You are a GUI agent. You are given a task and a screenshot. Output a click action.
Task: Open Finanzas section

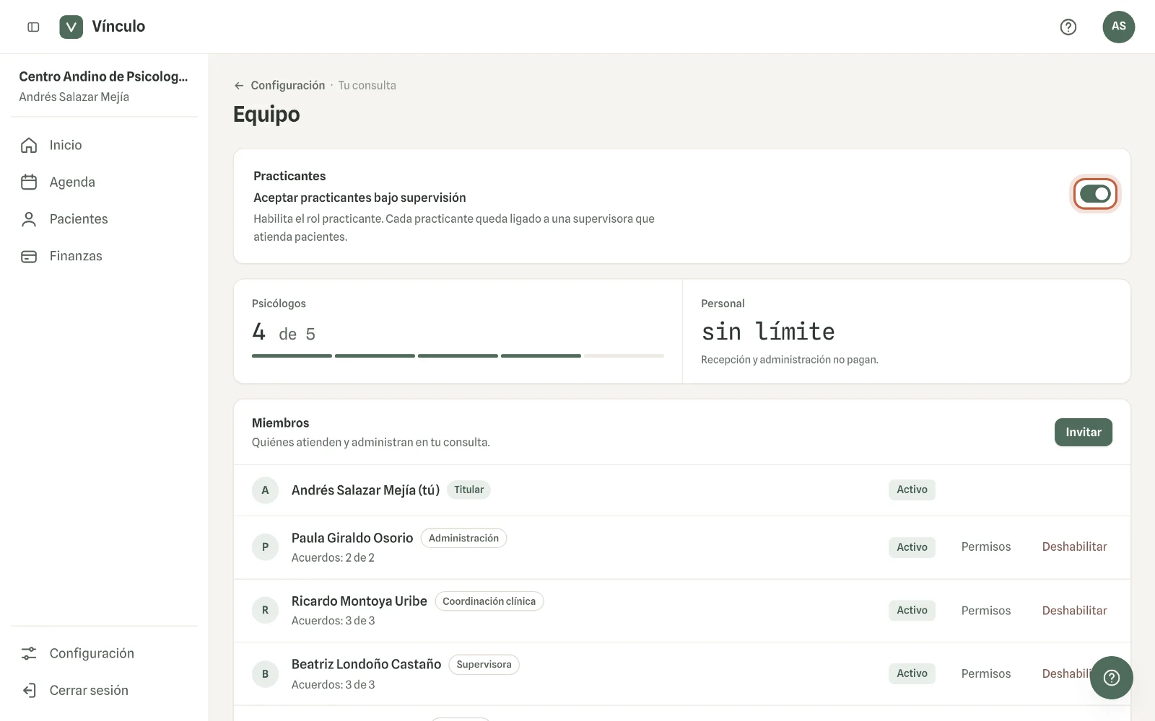[76, 256]
